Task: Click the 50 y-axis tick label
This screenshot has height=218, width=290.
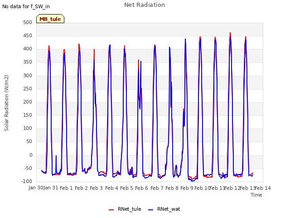Action: click(x=29, y=142)
